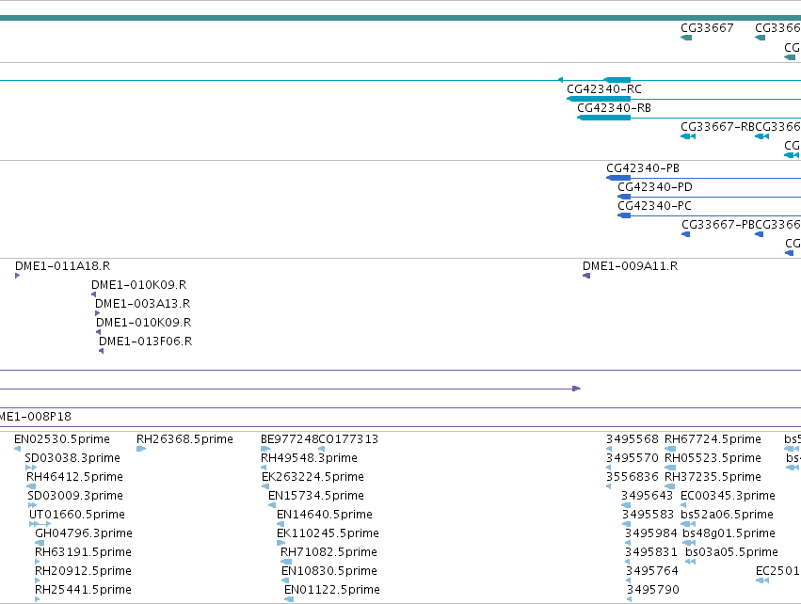The image size is (801, 604).
Task: Click the CG33667-PB protein label
Action: (718, 225)
